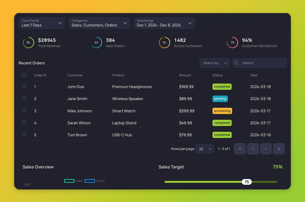The image size is (305, 202).
Task: Tick the checkbox for Mike Johnson's order
Action: click(24, 110)
